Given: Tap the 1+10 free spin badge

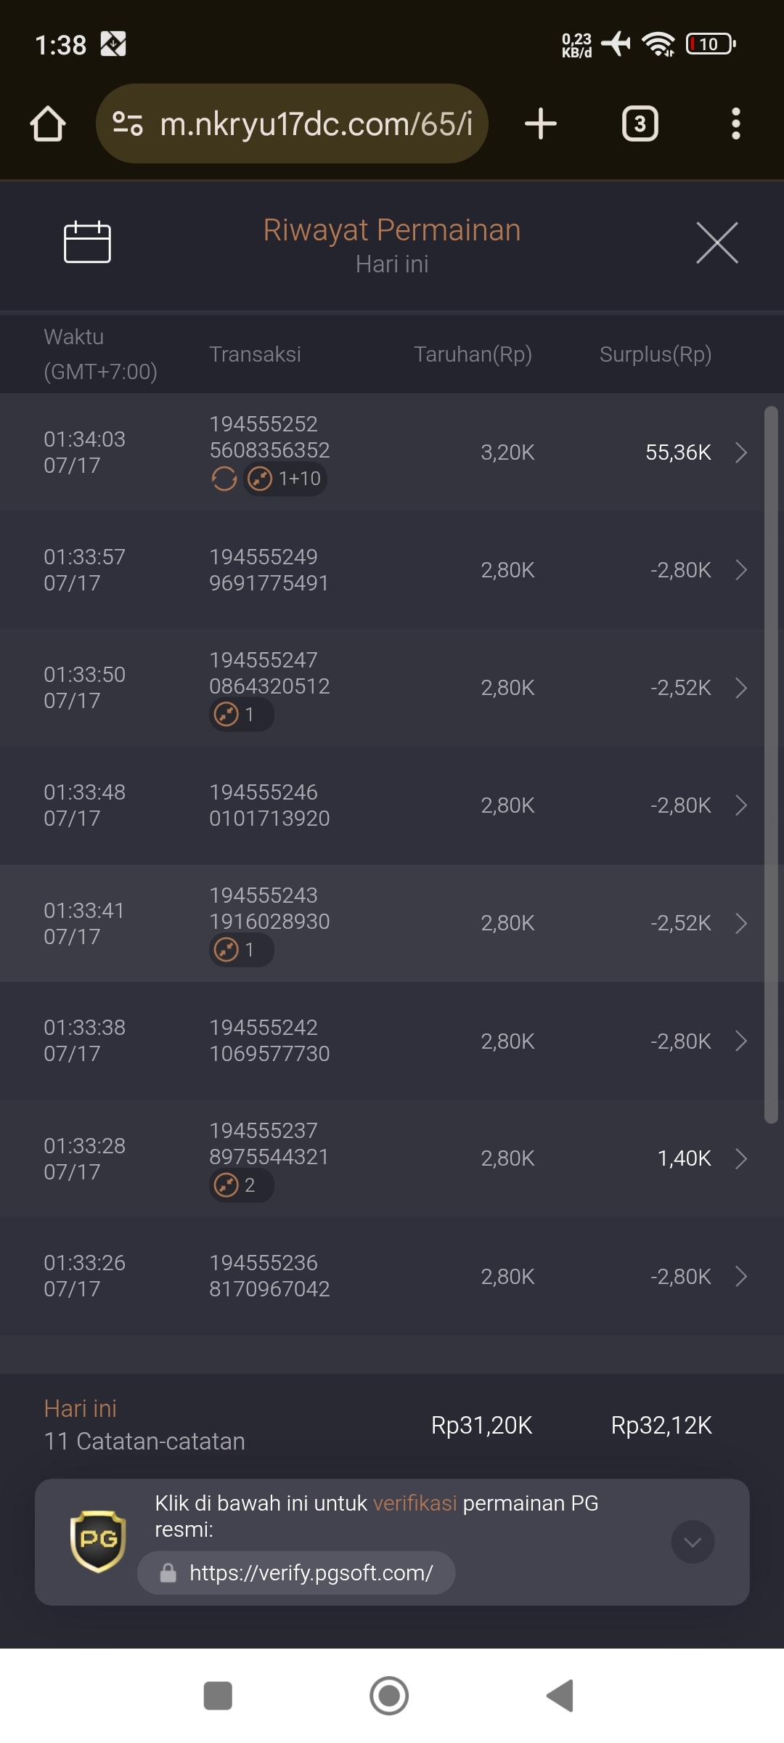Looking at the screenshot, I should point(285,479).
